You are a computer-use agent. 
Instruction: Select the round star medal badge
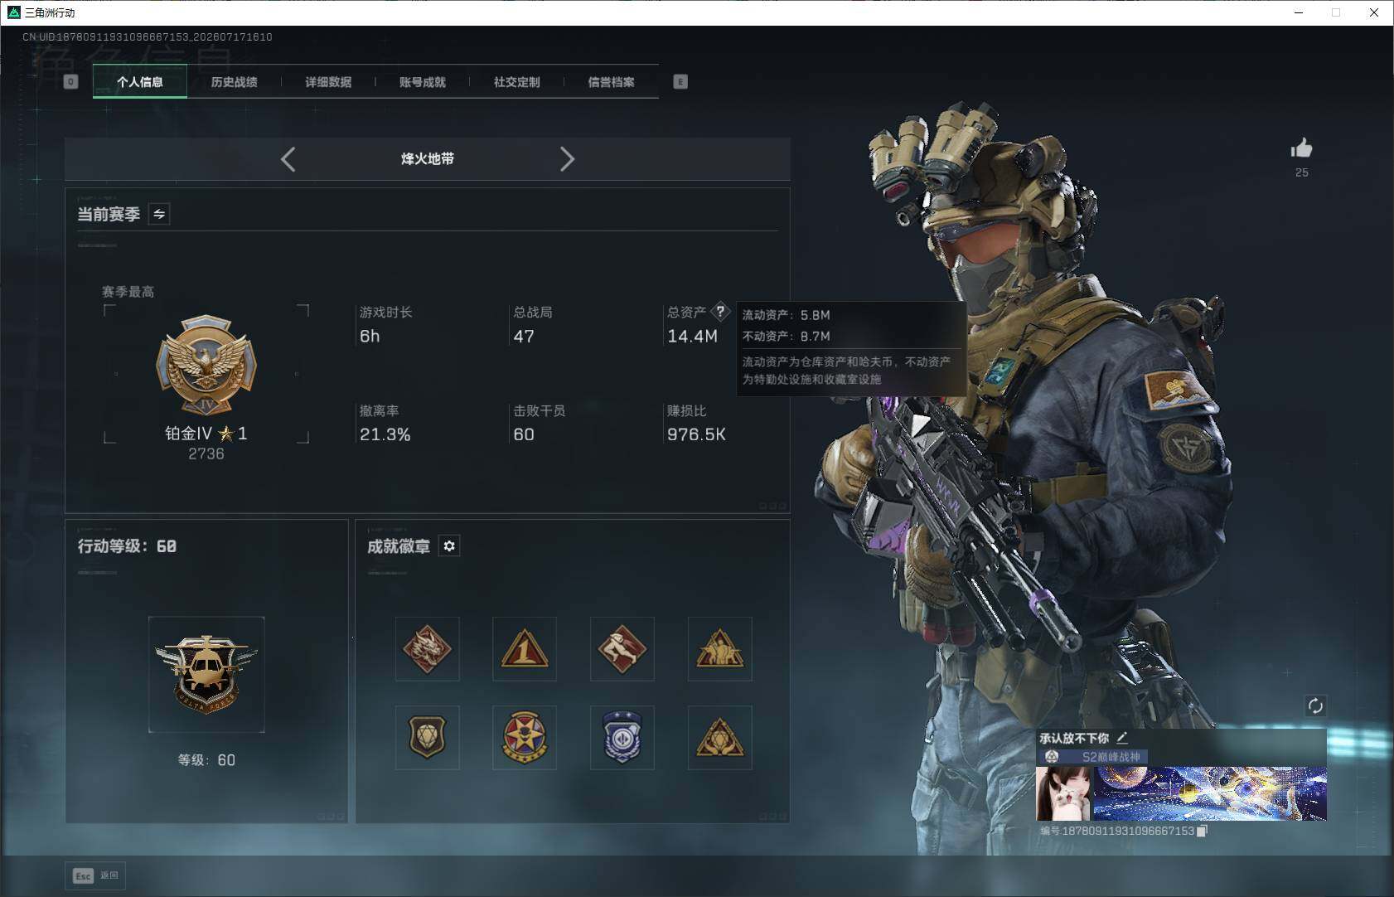click(x=525, y=738)
